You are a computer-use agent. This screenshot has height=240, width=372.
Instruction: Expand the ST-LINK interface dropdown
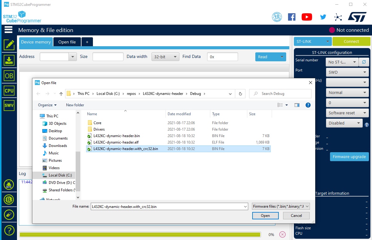pos(312,41)
